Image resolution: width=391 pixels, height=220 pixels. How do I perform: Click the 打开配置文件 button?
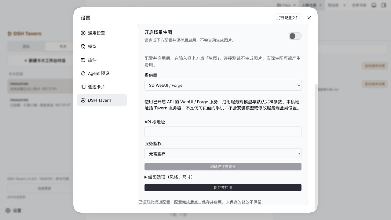pos(288,18)
